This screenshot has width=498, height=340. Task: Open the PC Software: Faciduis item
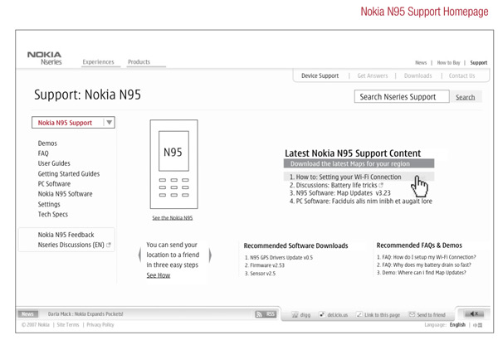point(360,202)
